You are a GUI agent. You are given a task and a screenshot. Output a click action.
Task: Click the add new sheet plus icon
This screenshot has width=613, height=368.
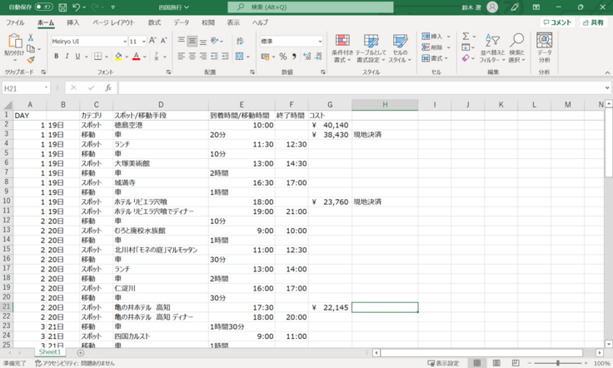tap(80, 353)
